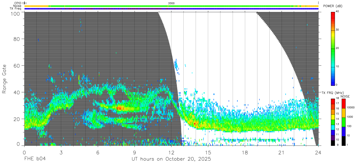Click the 24 hour tick on UT axis
The height and width of the screenshot is (165, 358).
tap(318, 152)
